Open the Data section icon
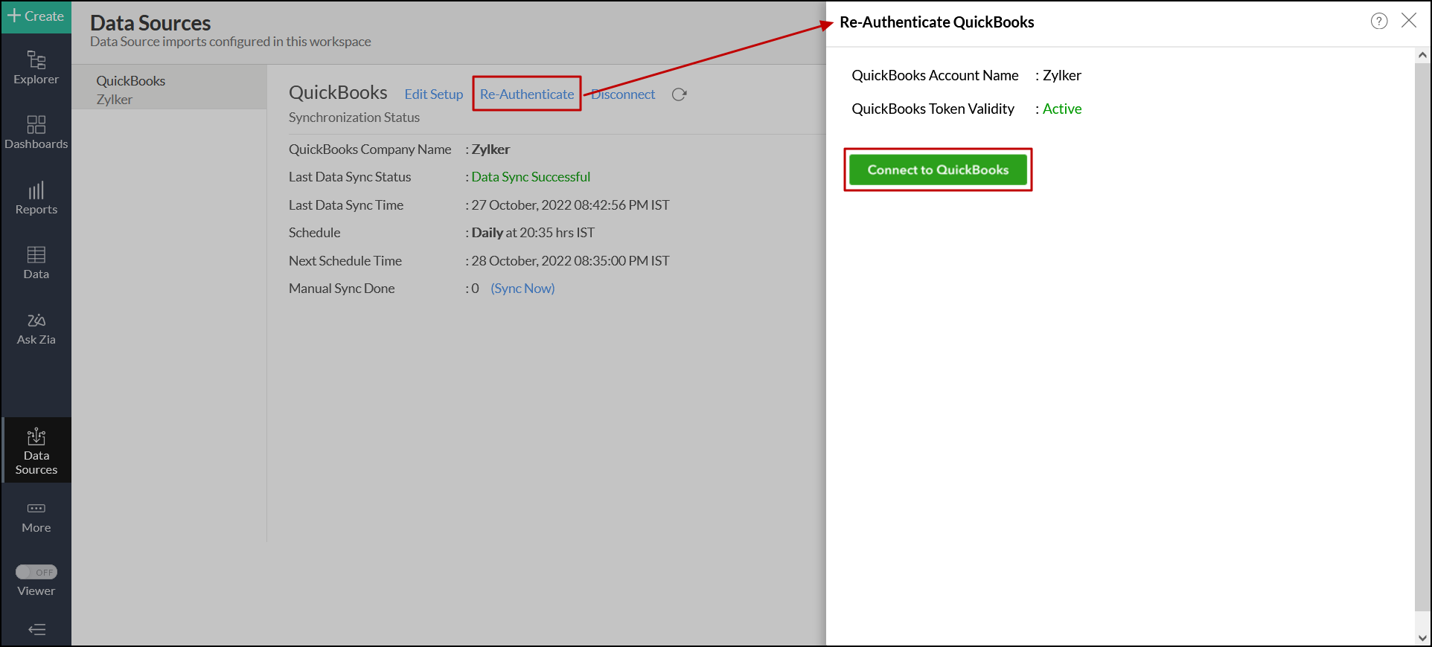The image size is (1432, 647). pos(36,263)
